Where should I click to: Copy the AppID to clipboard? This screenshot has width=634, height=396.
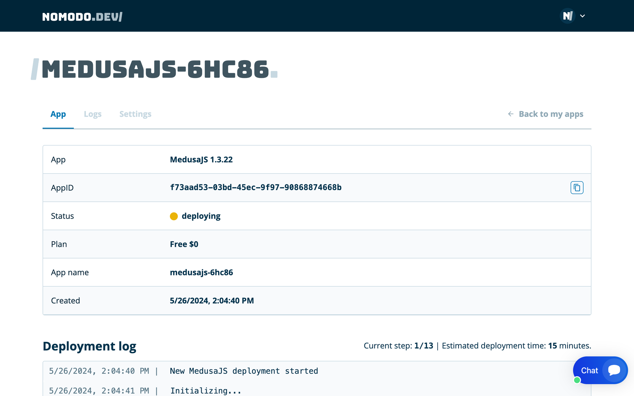pyautogui.click(x=577, y=188)
